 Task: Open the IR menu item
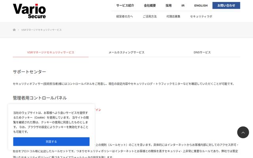point(183,6)
